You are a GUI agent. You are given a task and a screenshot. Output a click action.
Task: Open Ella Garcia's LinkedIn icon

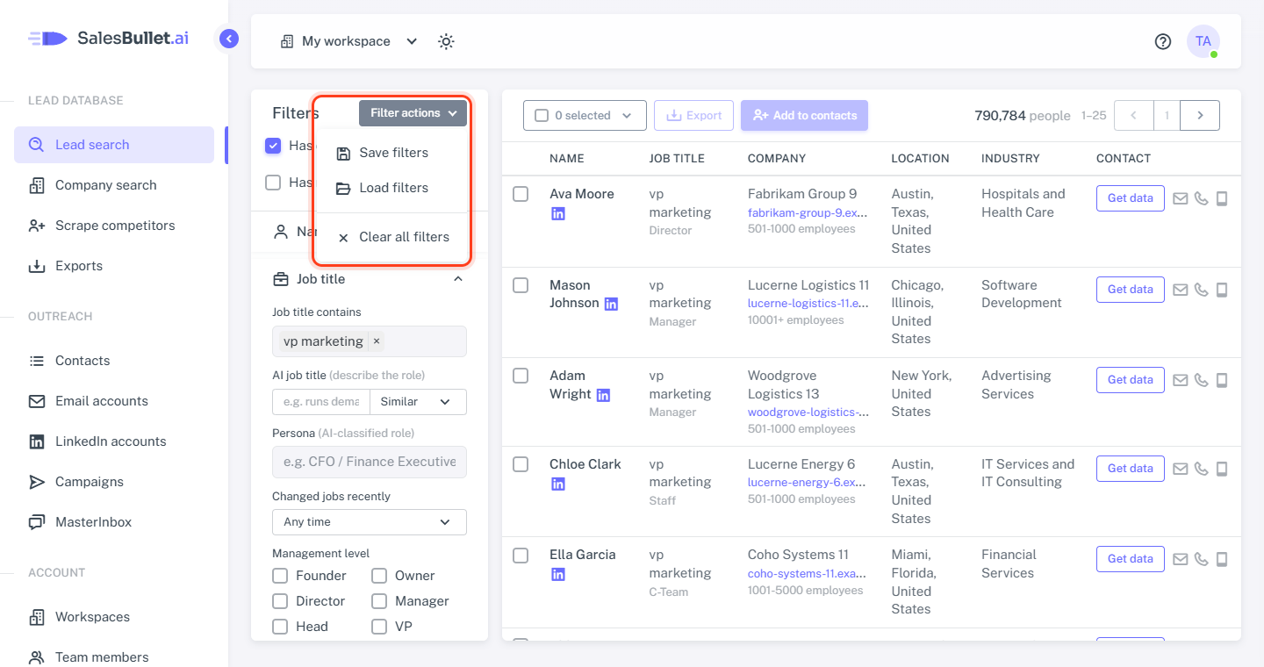558,574
